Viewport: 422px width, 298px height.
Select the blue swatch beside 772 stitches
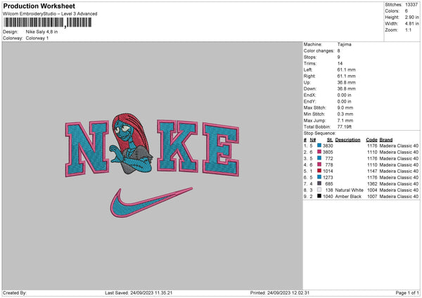point(319,158)
